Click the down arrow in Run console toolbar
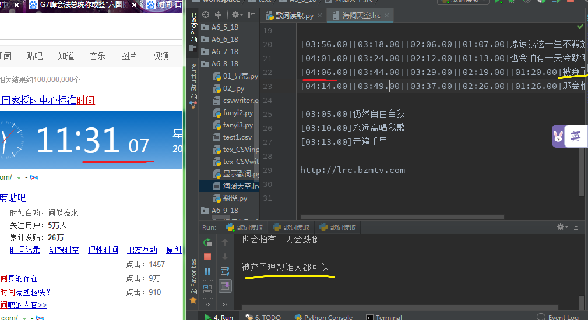This screenshot has height=320, width=588. point(225,257)
